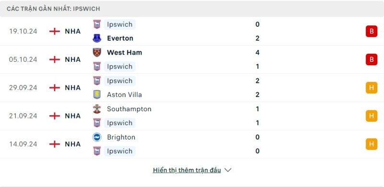The image size is (384, 187).
Task: Click England flag icon for 05.10.24 match
Action: pos(55,59)
